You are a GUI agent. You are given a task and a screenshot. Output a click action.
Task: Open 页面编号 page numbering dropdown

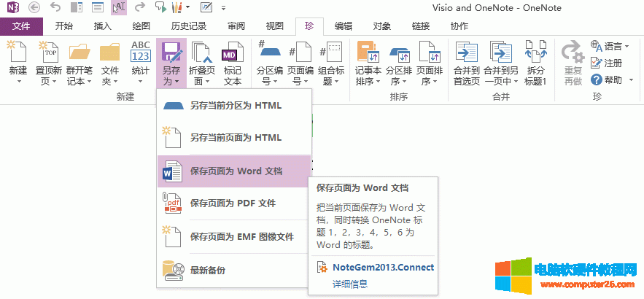(300, 63)
